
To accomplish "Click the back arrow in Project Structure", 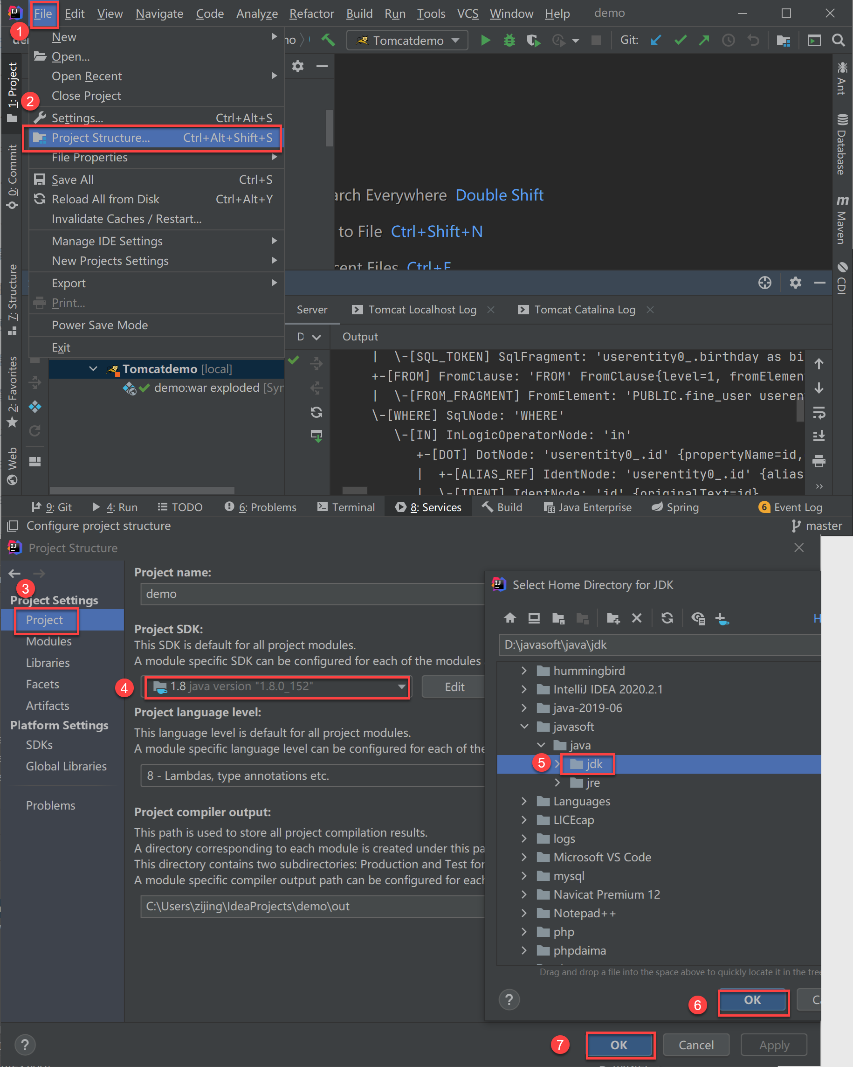I will pyautogui.click(x=14, y=574).
